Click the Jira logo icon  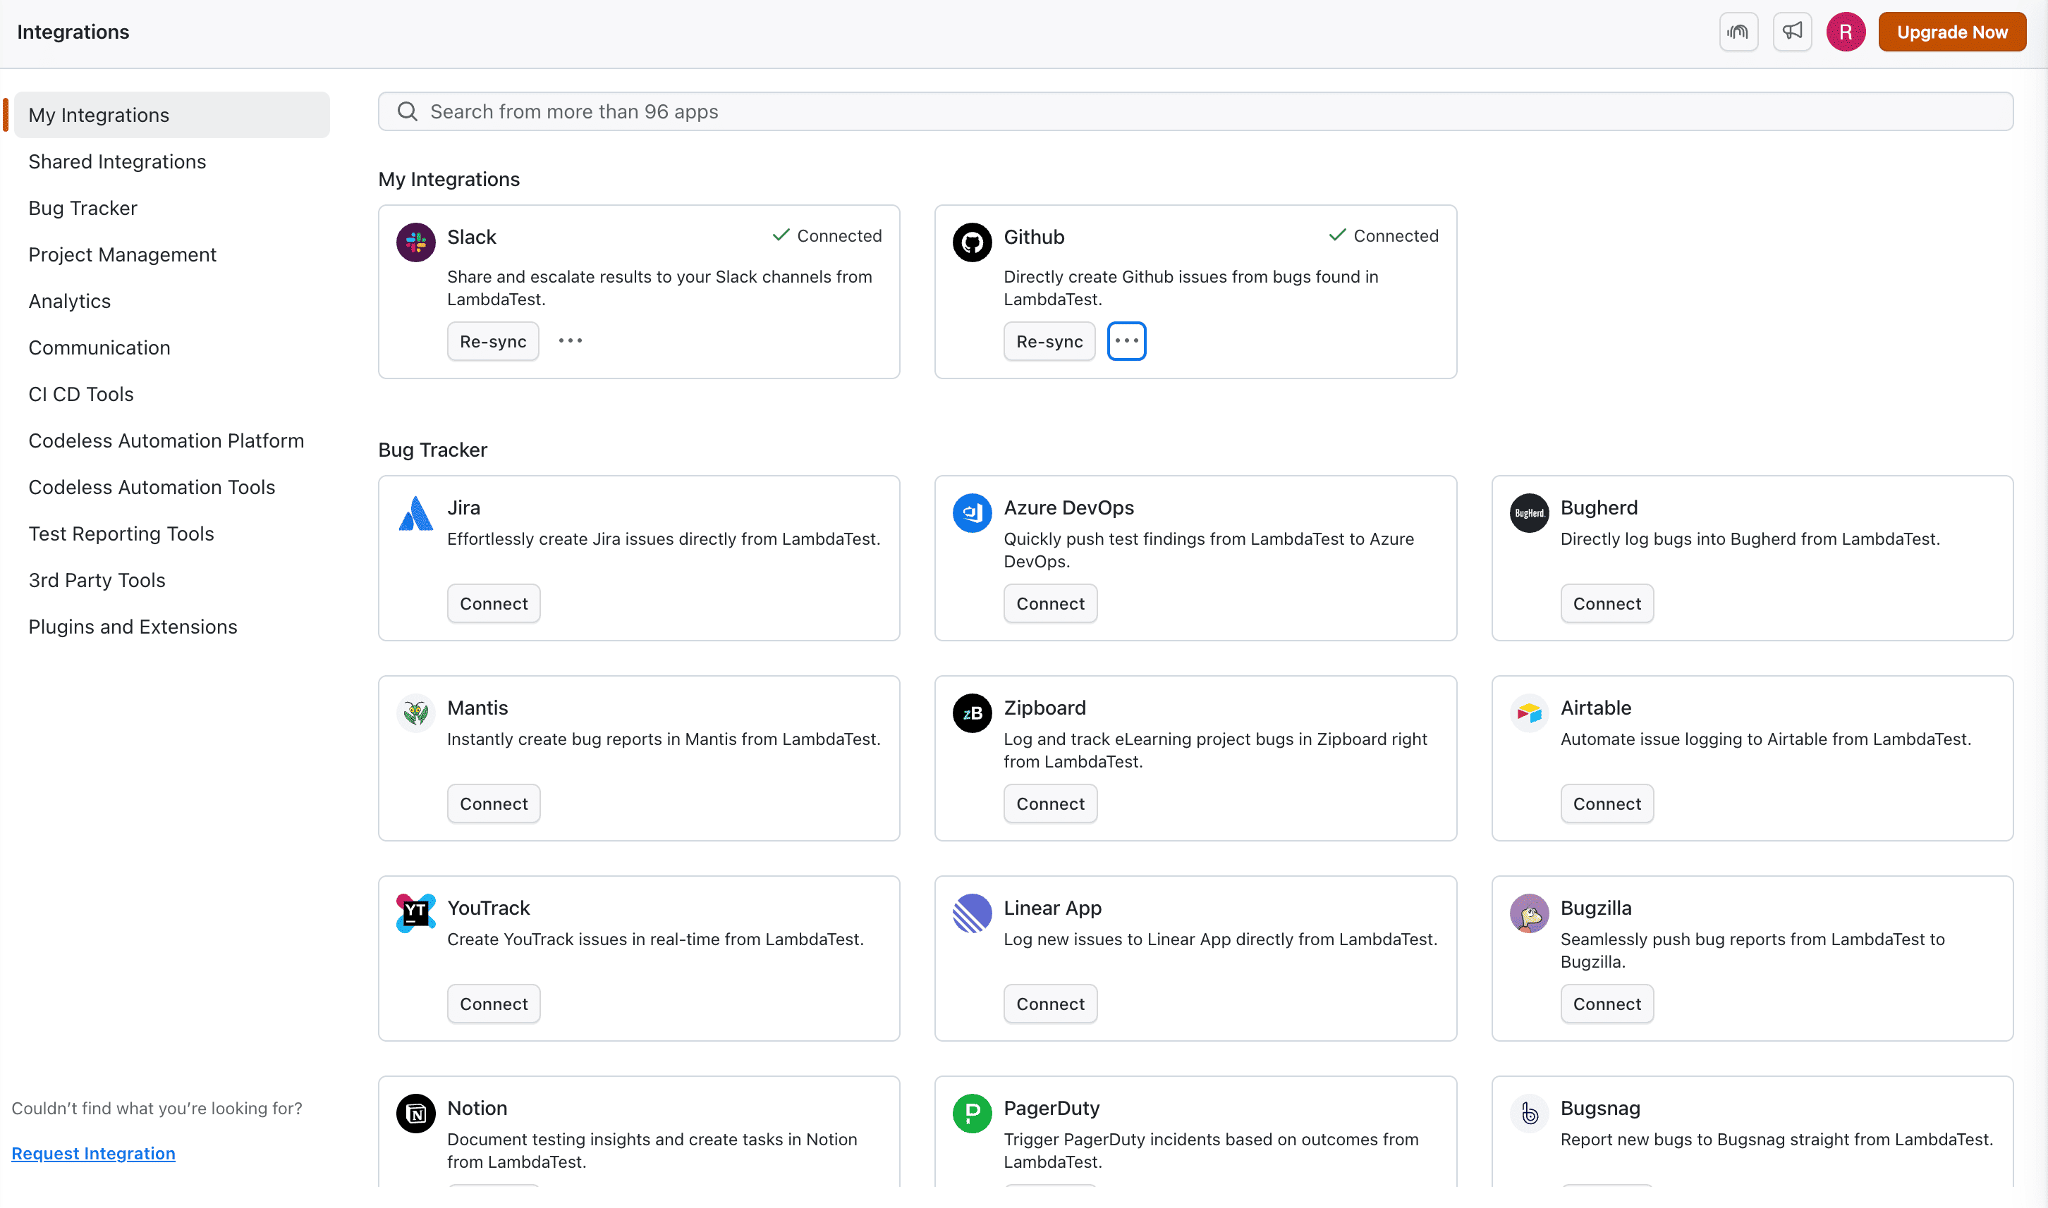pos(415,513)
